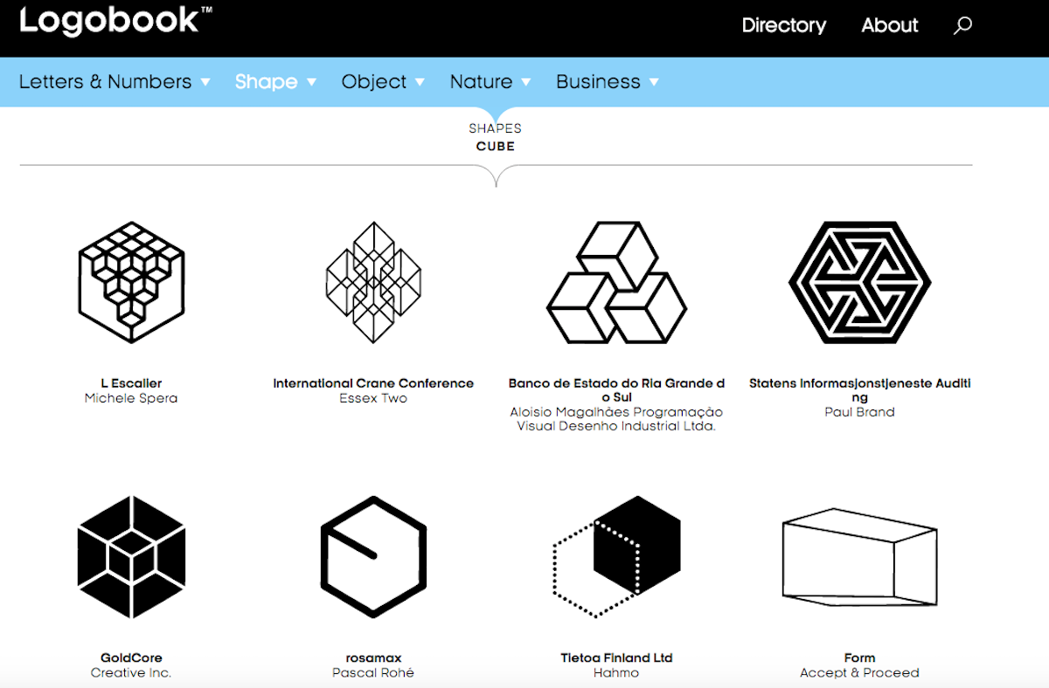Open the Nature menu
1049x688 pixels.
481,82
